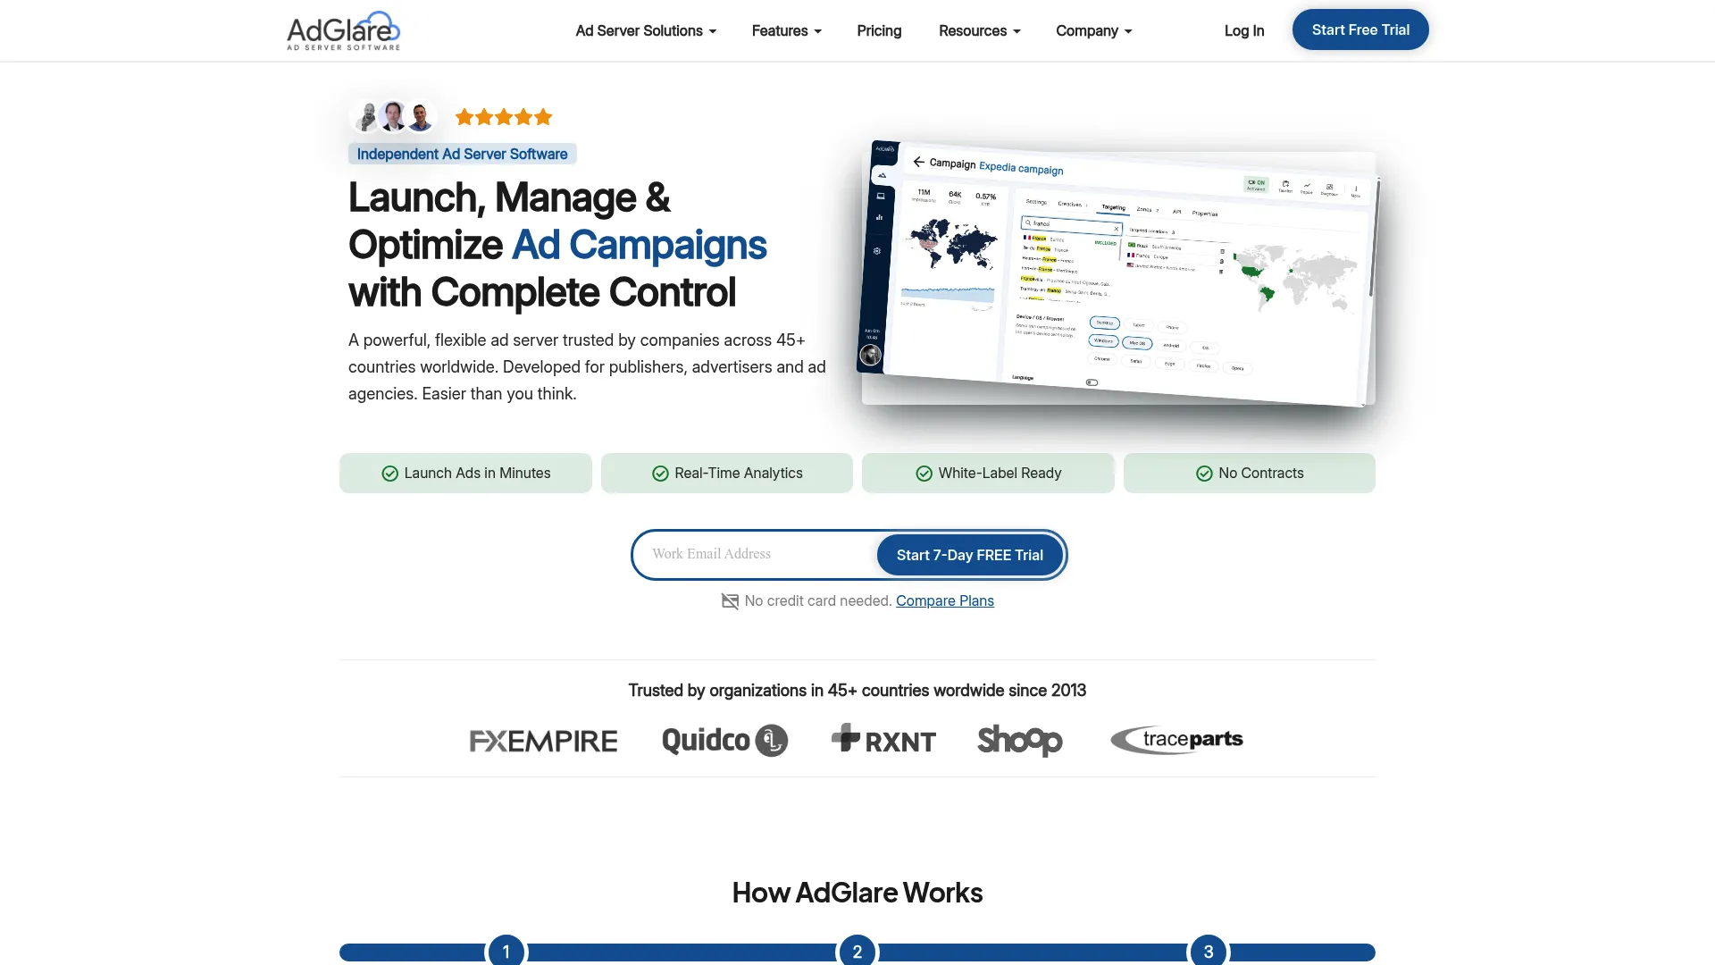Select step 2 in How AdGlare Works

[857, 951]
